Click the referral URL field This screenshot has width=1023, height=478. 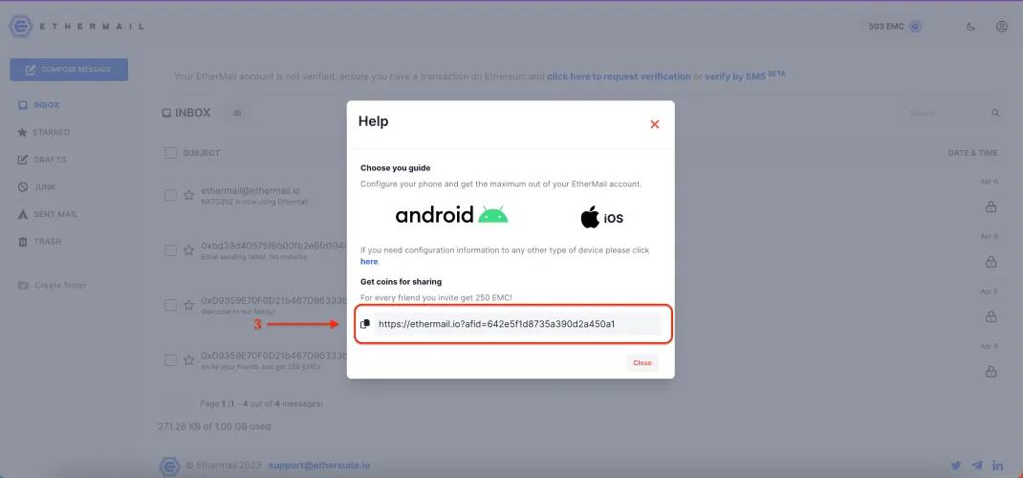(x=517, y=324)
